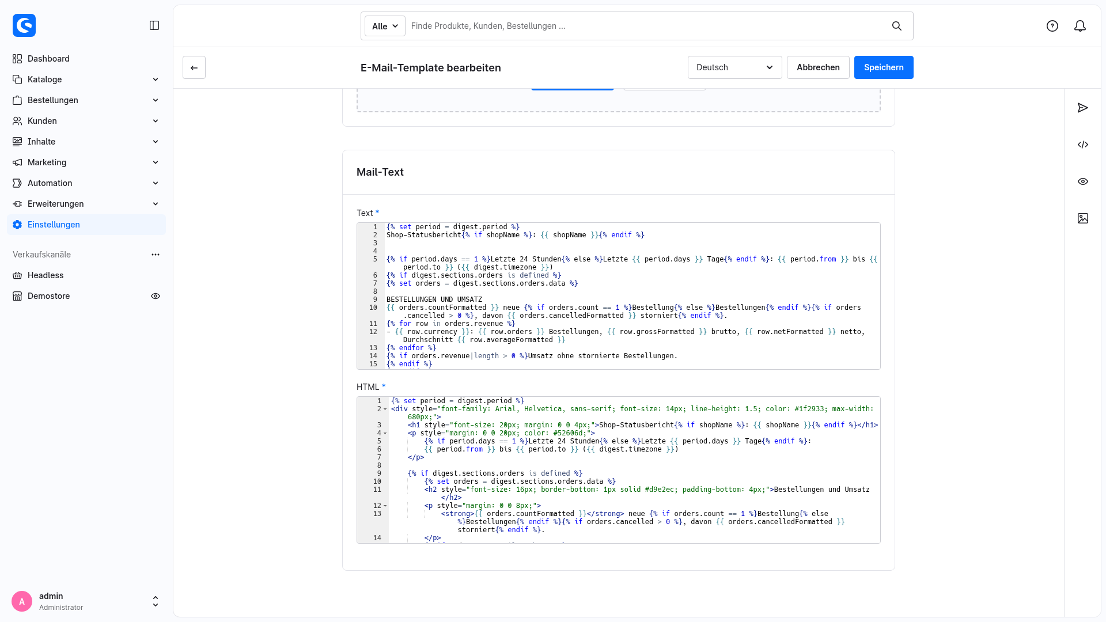
Task: Open the Alle search filter dropdown
Action: pos(385,26)
